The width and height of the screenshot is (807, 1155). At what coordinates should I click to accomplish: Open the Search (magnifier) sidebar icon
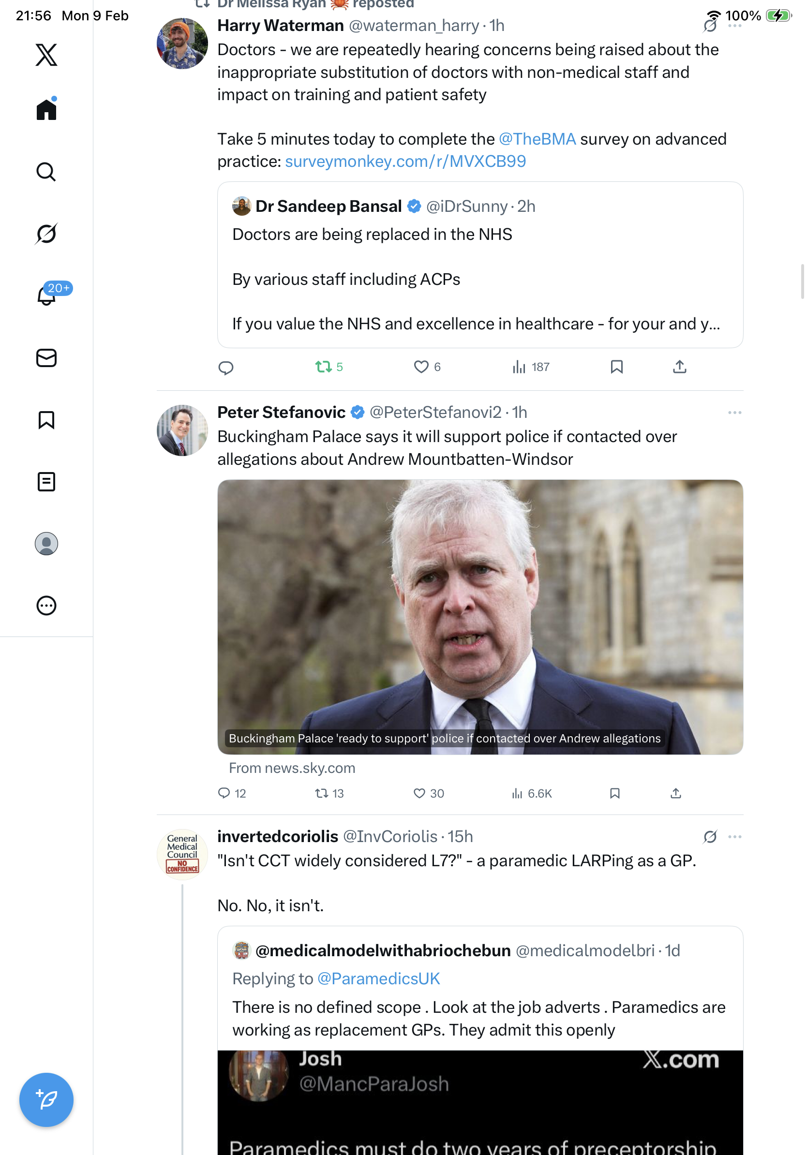(x=46, y=172)
